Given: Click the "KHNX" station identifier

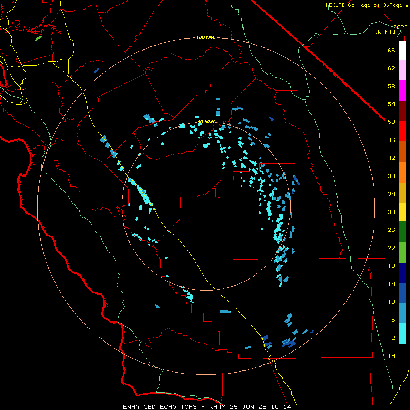Looking at the screenshot, I should (218, 407).
